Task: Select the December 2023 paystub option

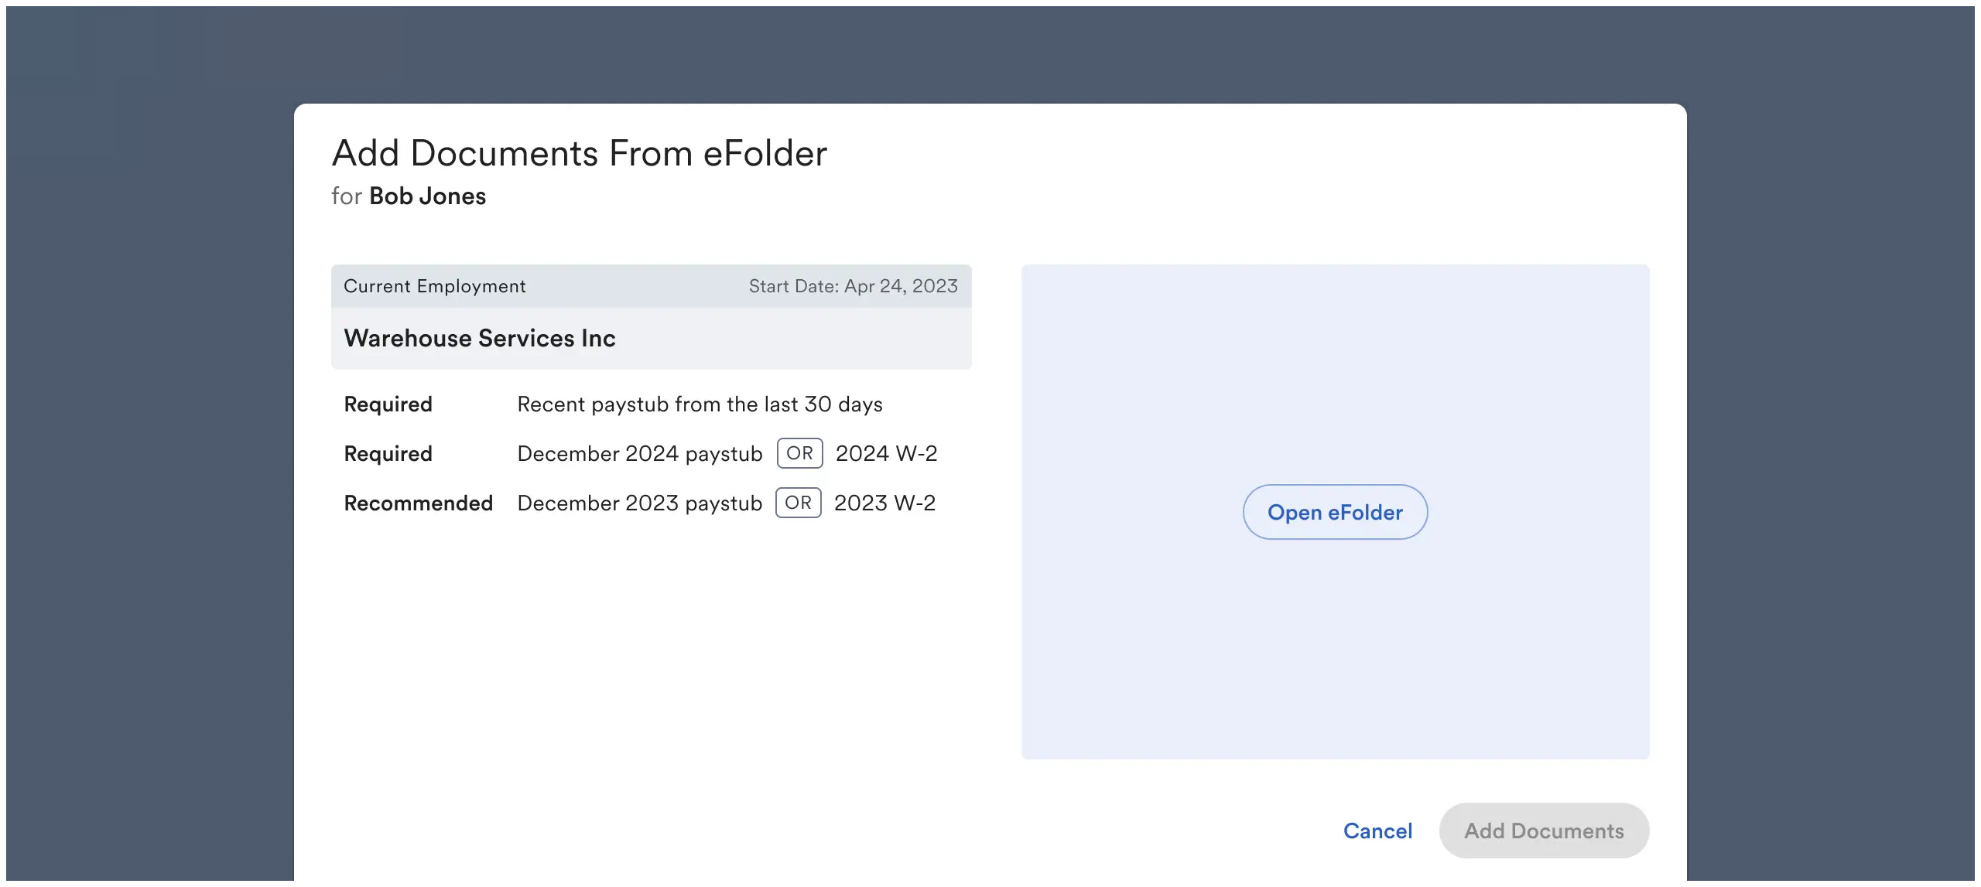Action: [x=638, y=503]
